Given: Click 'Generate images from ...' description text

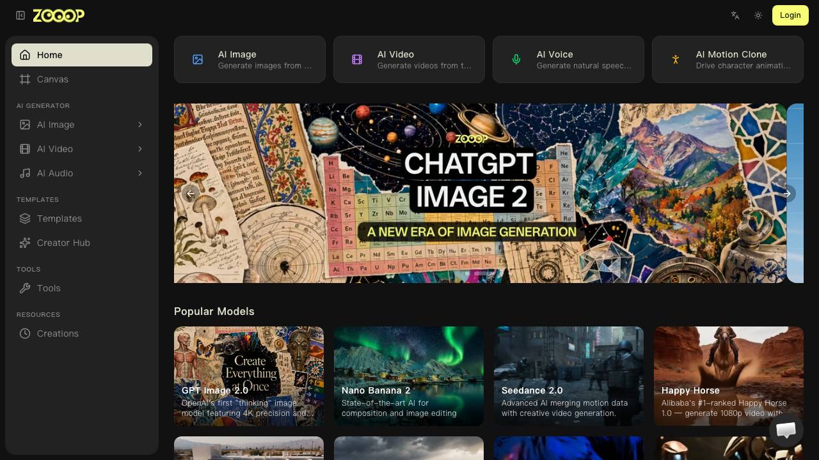Looking at the screenshot, I should pyautogui.click(x=265, y=66).
